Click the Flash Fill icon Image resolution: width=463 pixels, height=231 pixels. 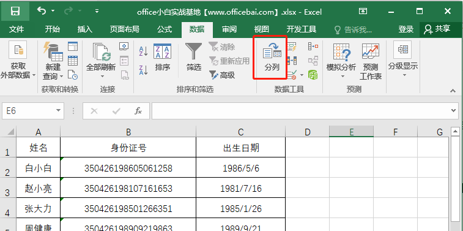click(292, 47)
